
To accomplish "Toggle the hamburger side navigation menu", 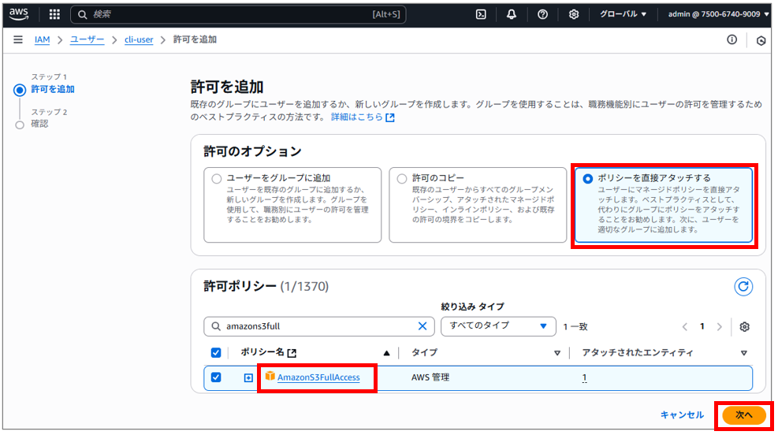I will (x=18, y=39).
